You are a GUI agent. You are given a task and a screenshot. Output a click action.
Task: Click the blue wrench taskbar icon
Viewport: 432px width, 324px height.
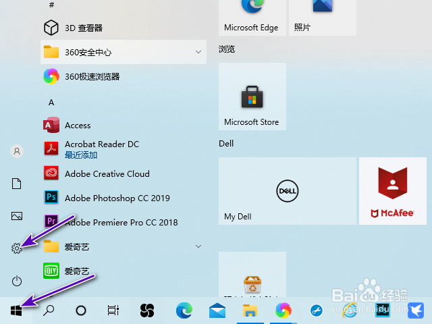[317, 310]
